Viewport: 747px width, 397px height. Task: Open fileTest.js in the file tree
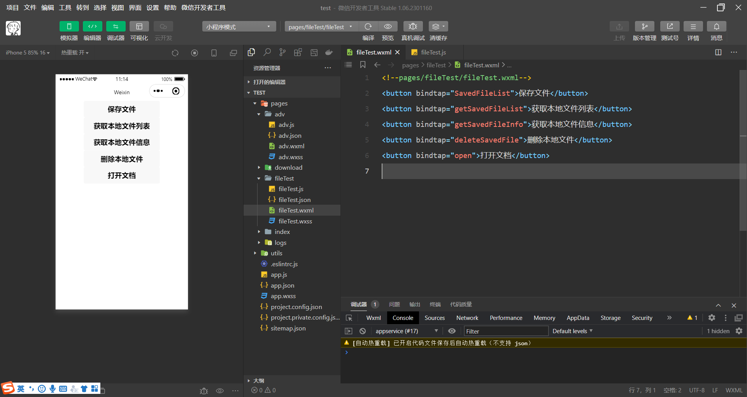[x=292, y=189]
